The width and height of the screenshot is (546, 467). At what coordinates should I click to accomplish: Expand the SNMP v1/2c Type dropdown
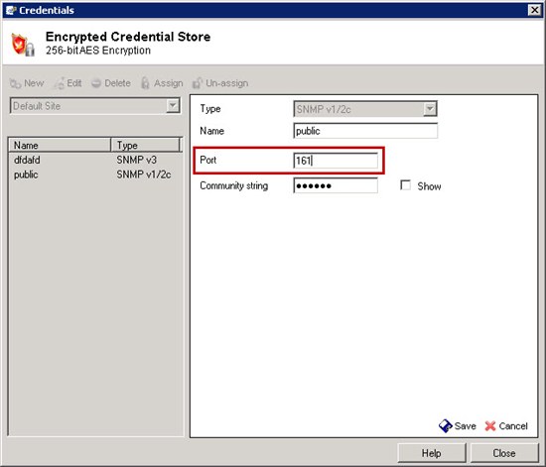[x=365, y=109]
